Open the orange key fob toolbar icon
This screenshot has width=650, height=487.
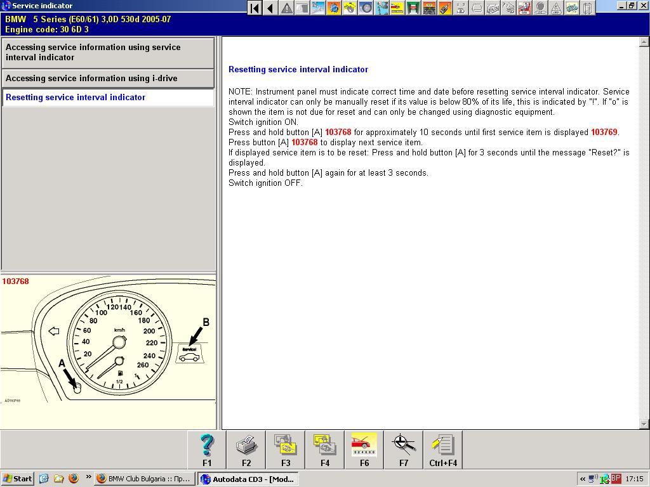point(445,8)
